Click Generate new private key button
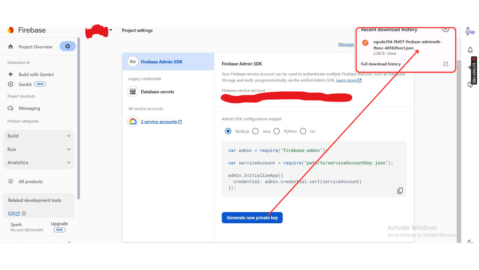This screenshot has height=270, width=479. 252,218
